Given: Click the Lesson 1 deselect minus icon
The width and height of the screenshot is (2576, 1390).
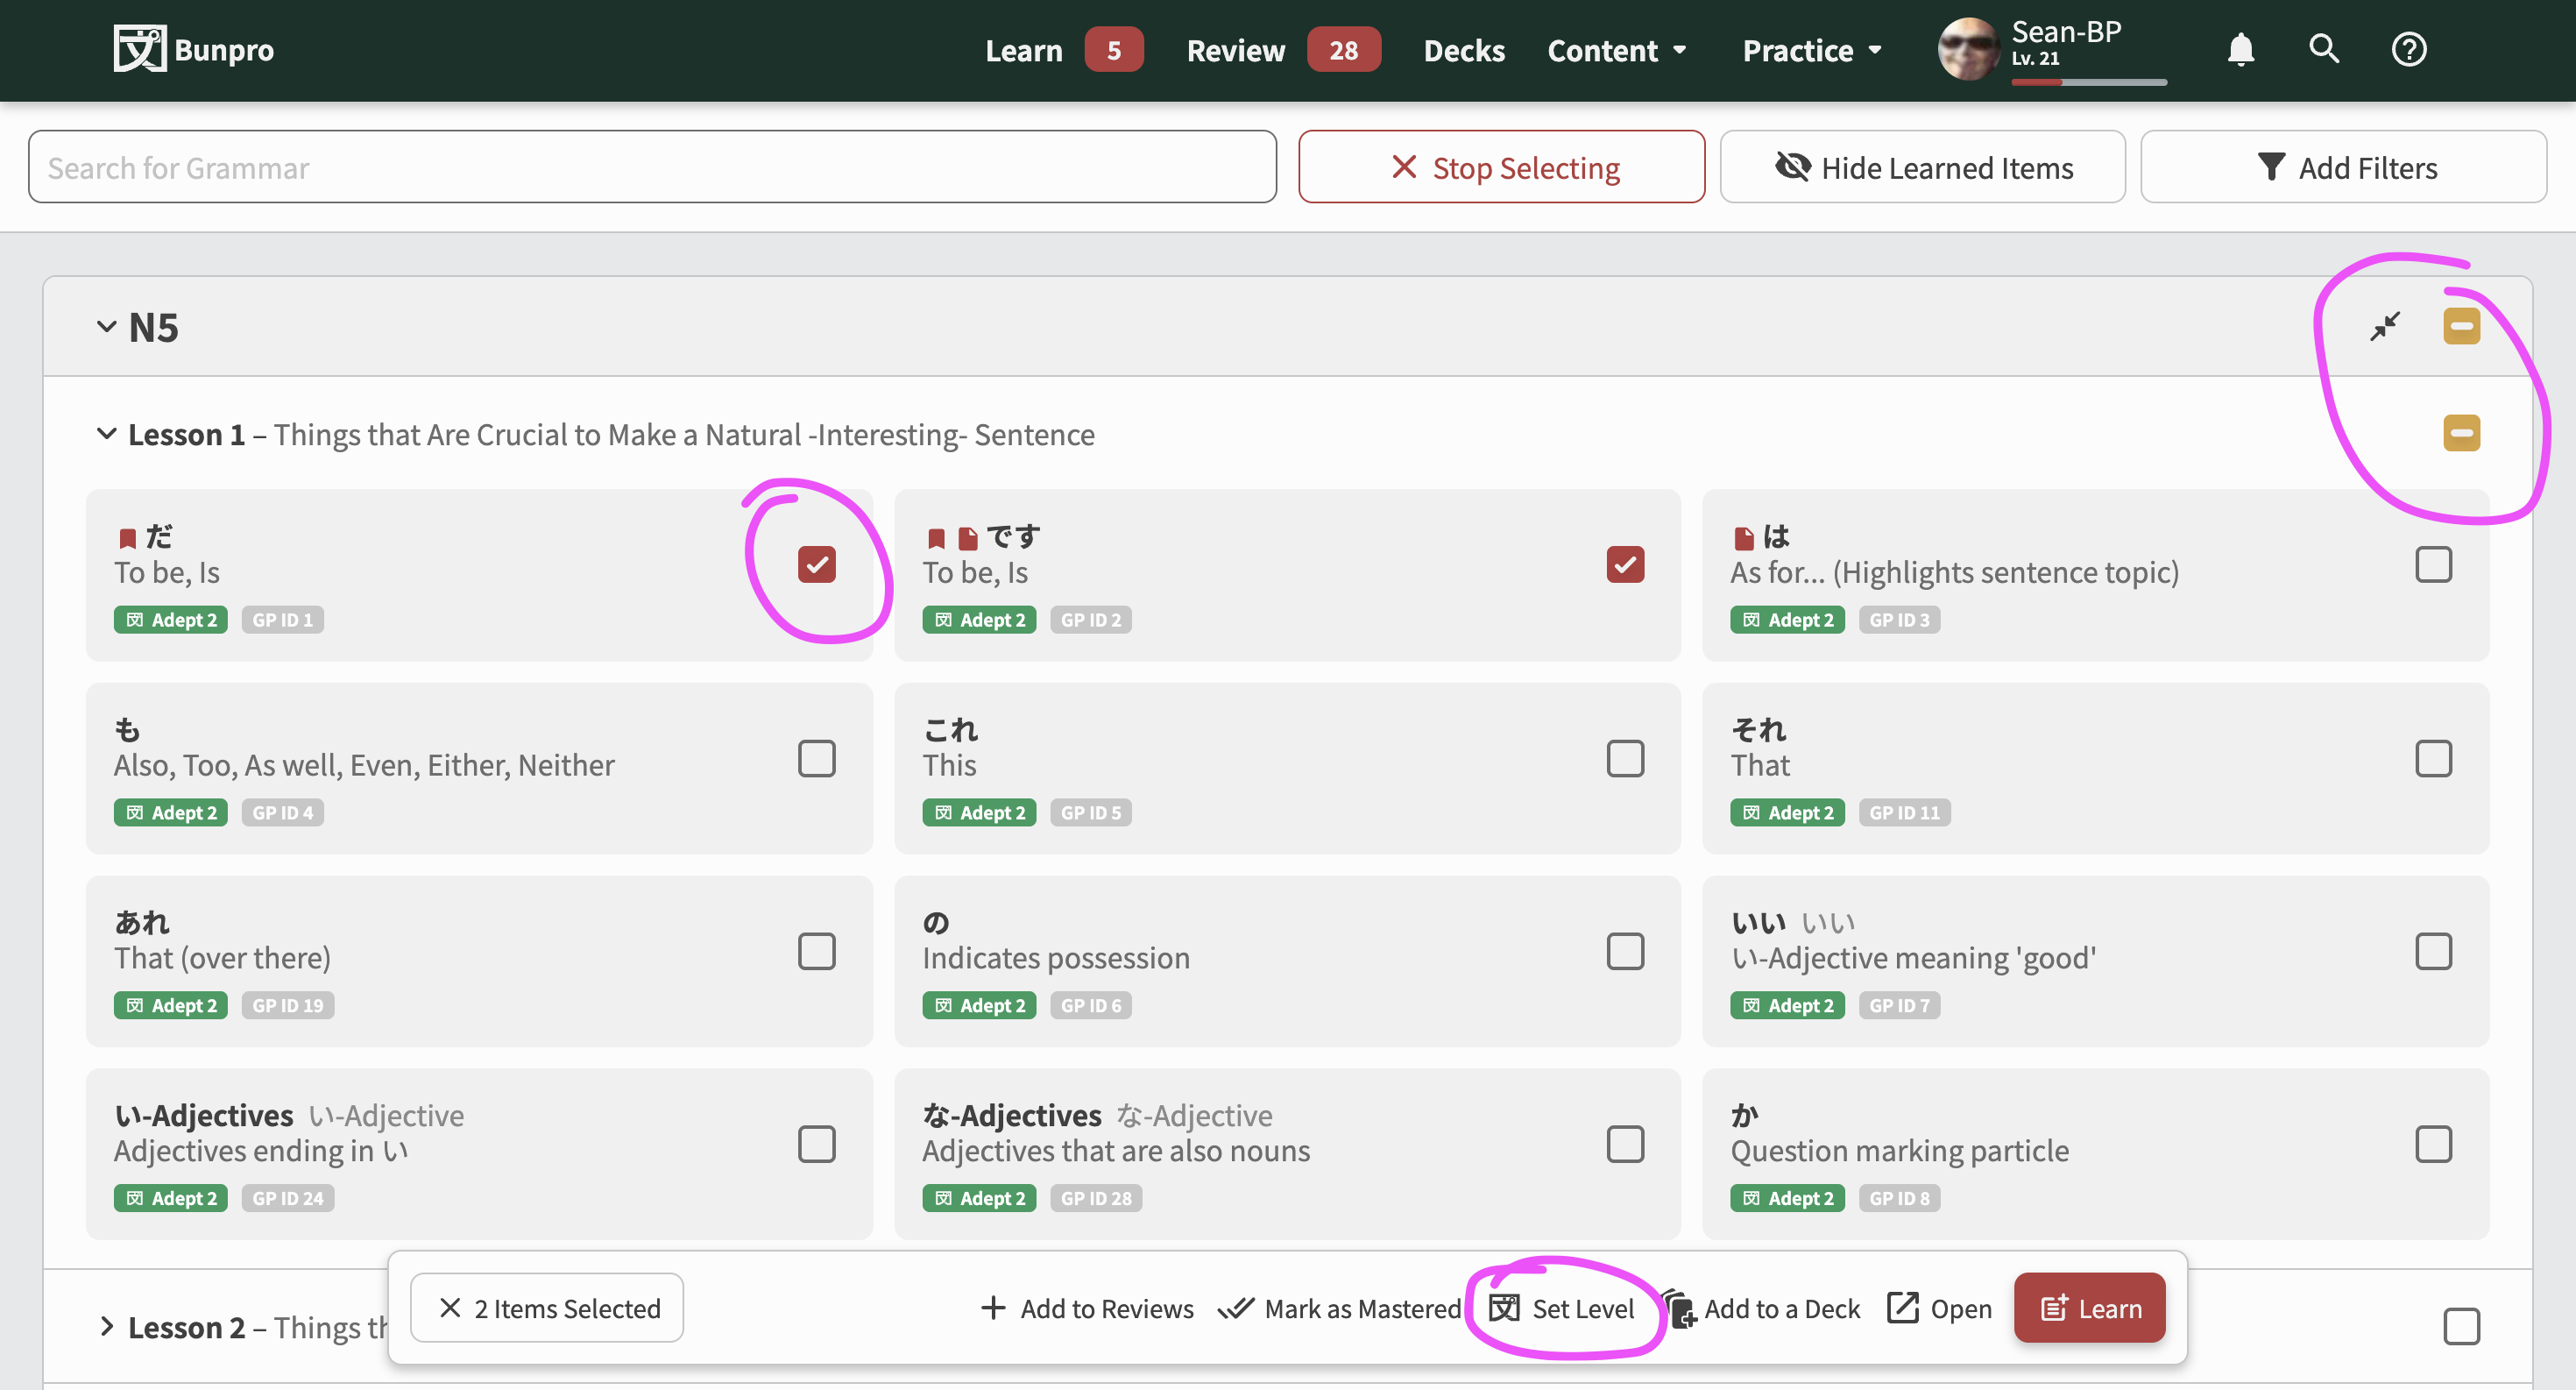Looking at the screenshot, I should coord(2461,433).
